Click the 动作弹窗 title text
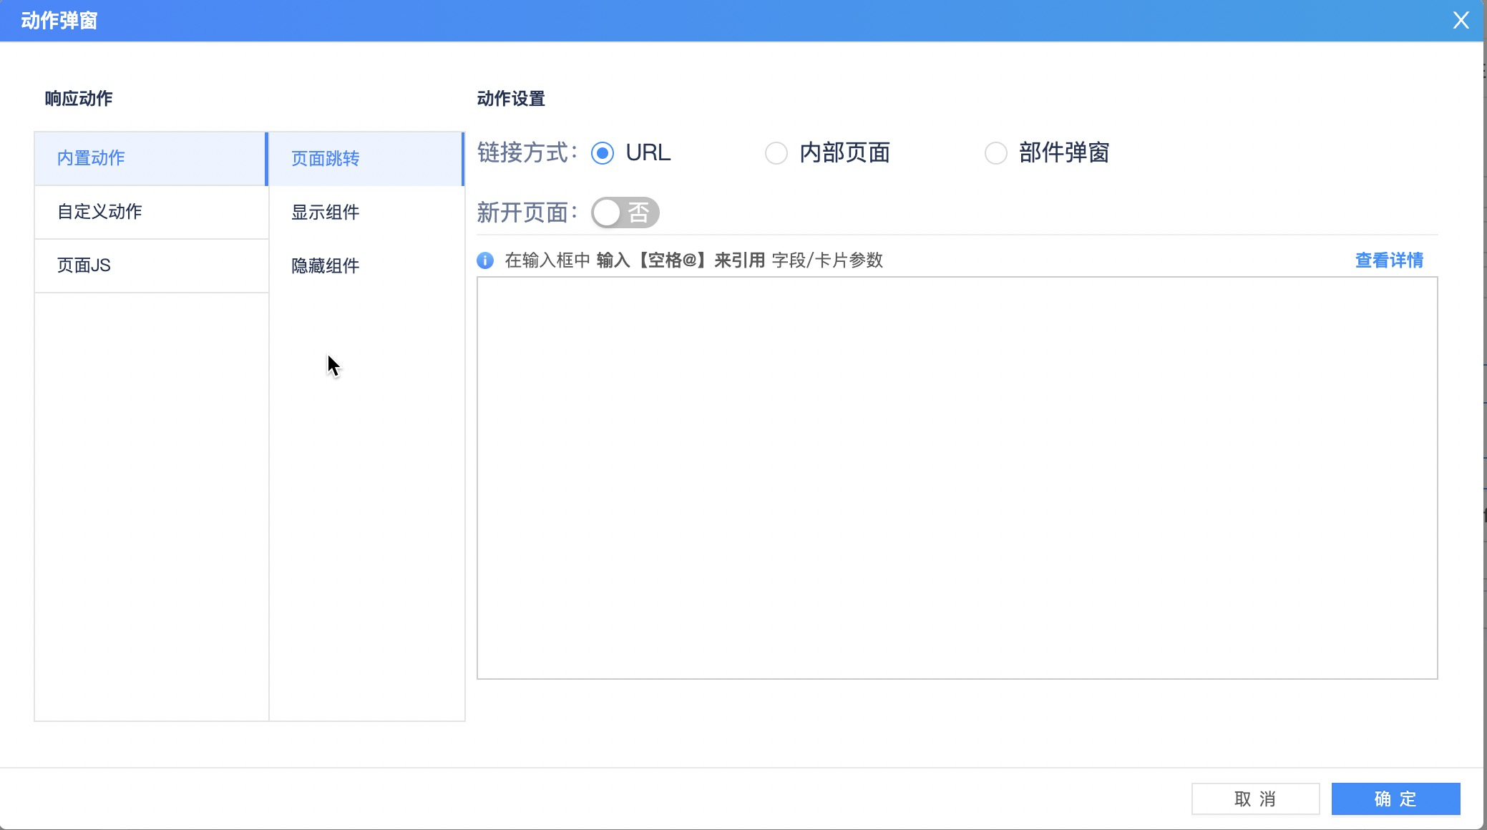 pyautogui.click(x=59, y=21)
